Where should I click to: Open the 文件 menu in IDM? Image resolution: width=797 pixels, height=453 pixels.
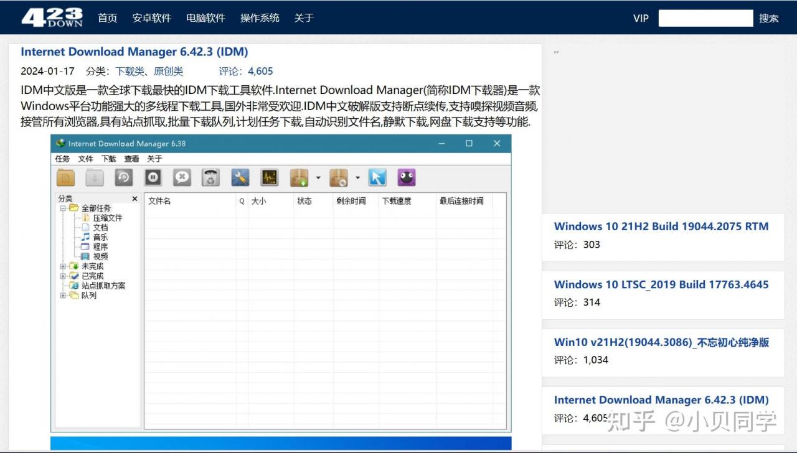coord(85,159)
